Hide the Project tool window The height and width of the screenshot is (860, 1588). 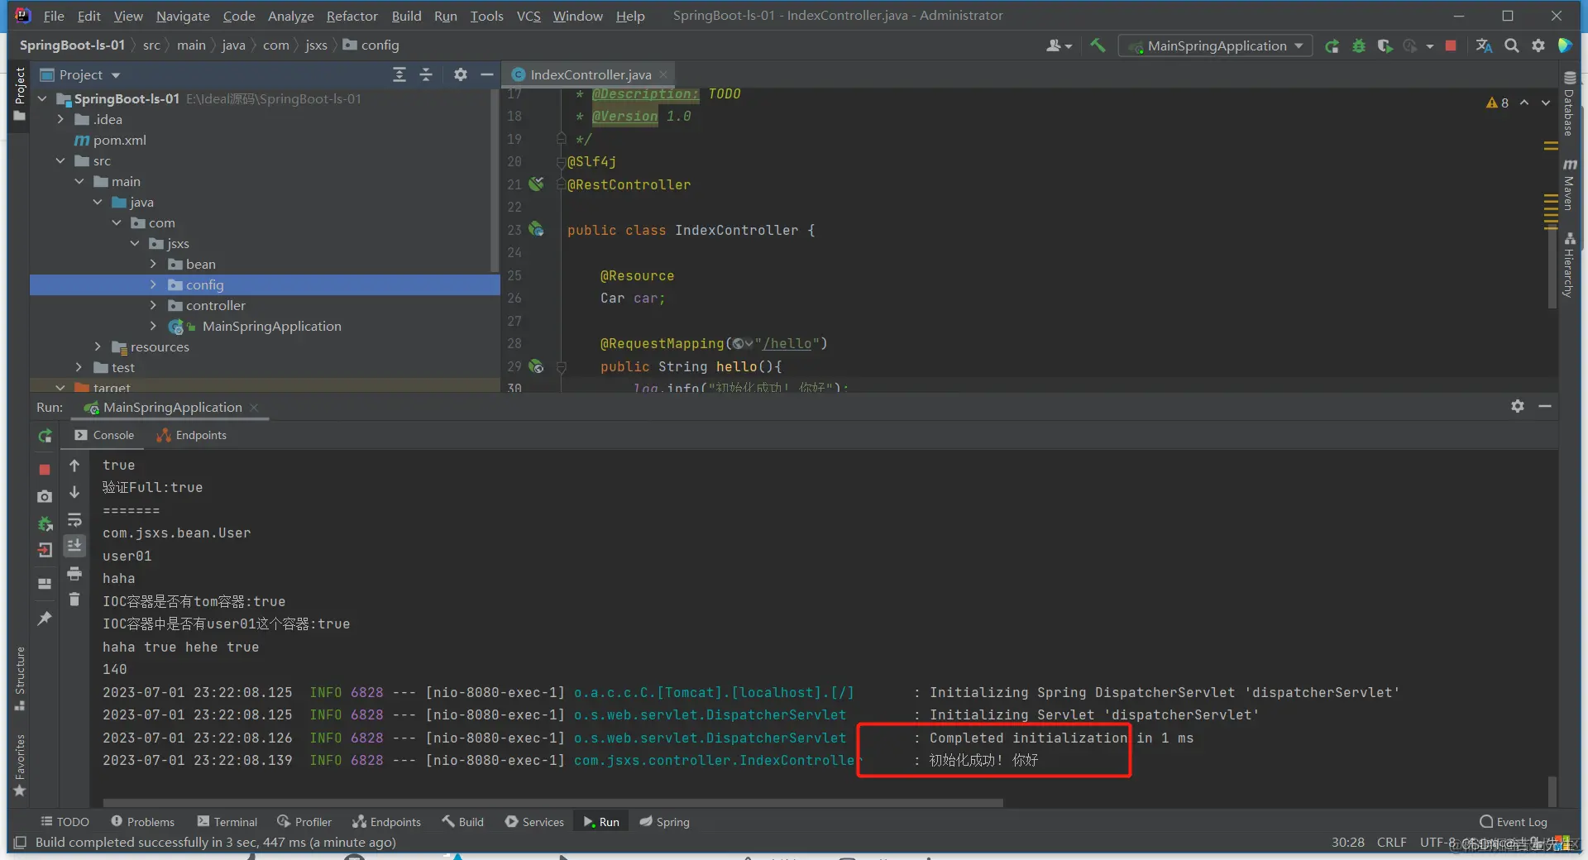click(x=487, y=74)
